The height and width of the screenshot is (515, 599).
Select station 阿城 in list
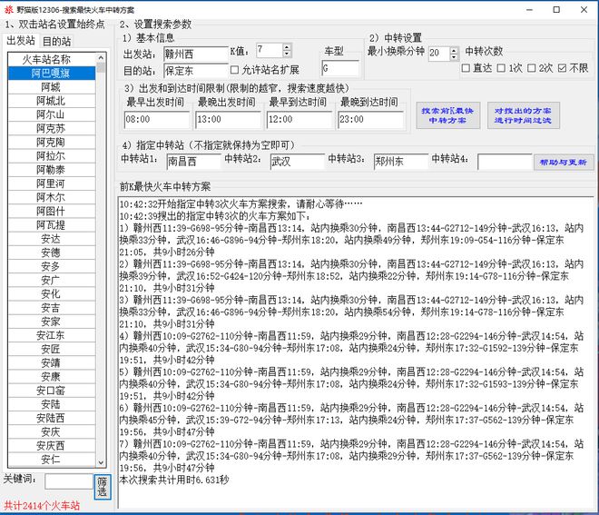point(52,87)
